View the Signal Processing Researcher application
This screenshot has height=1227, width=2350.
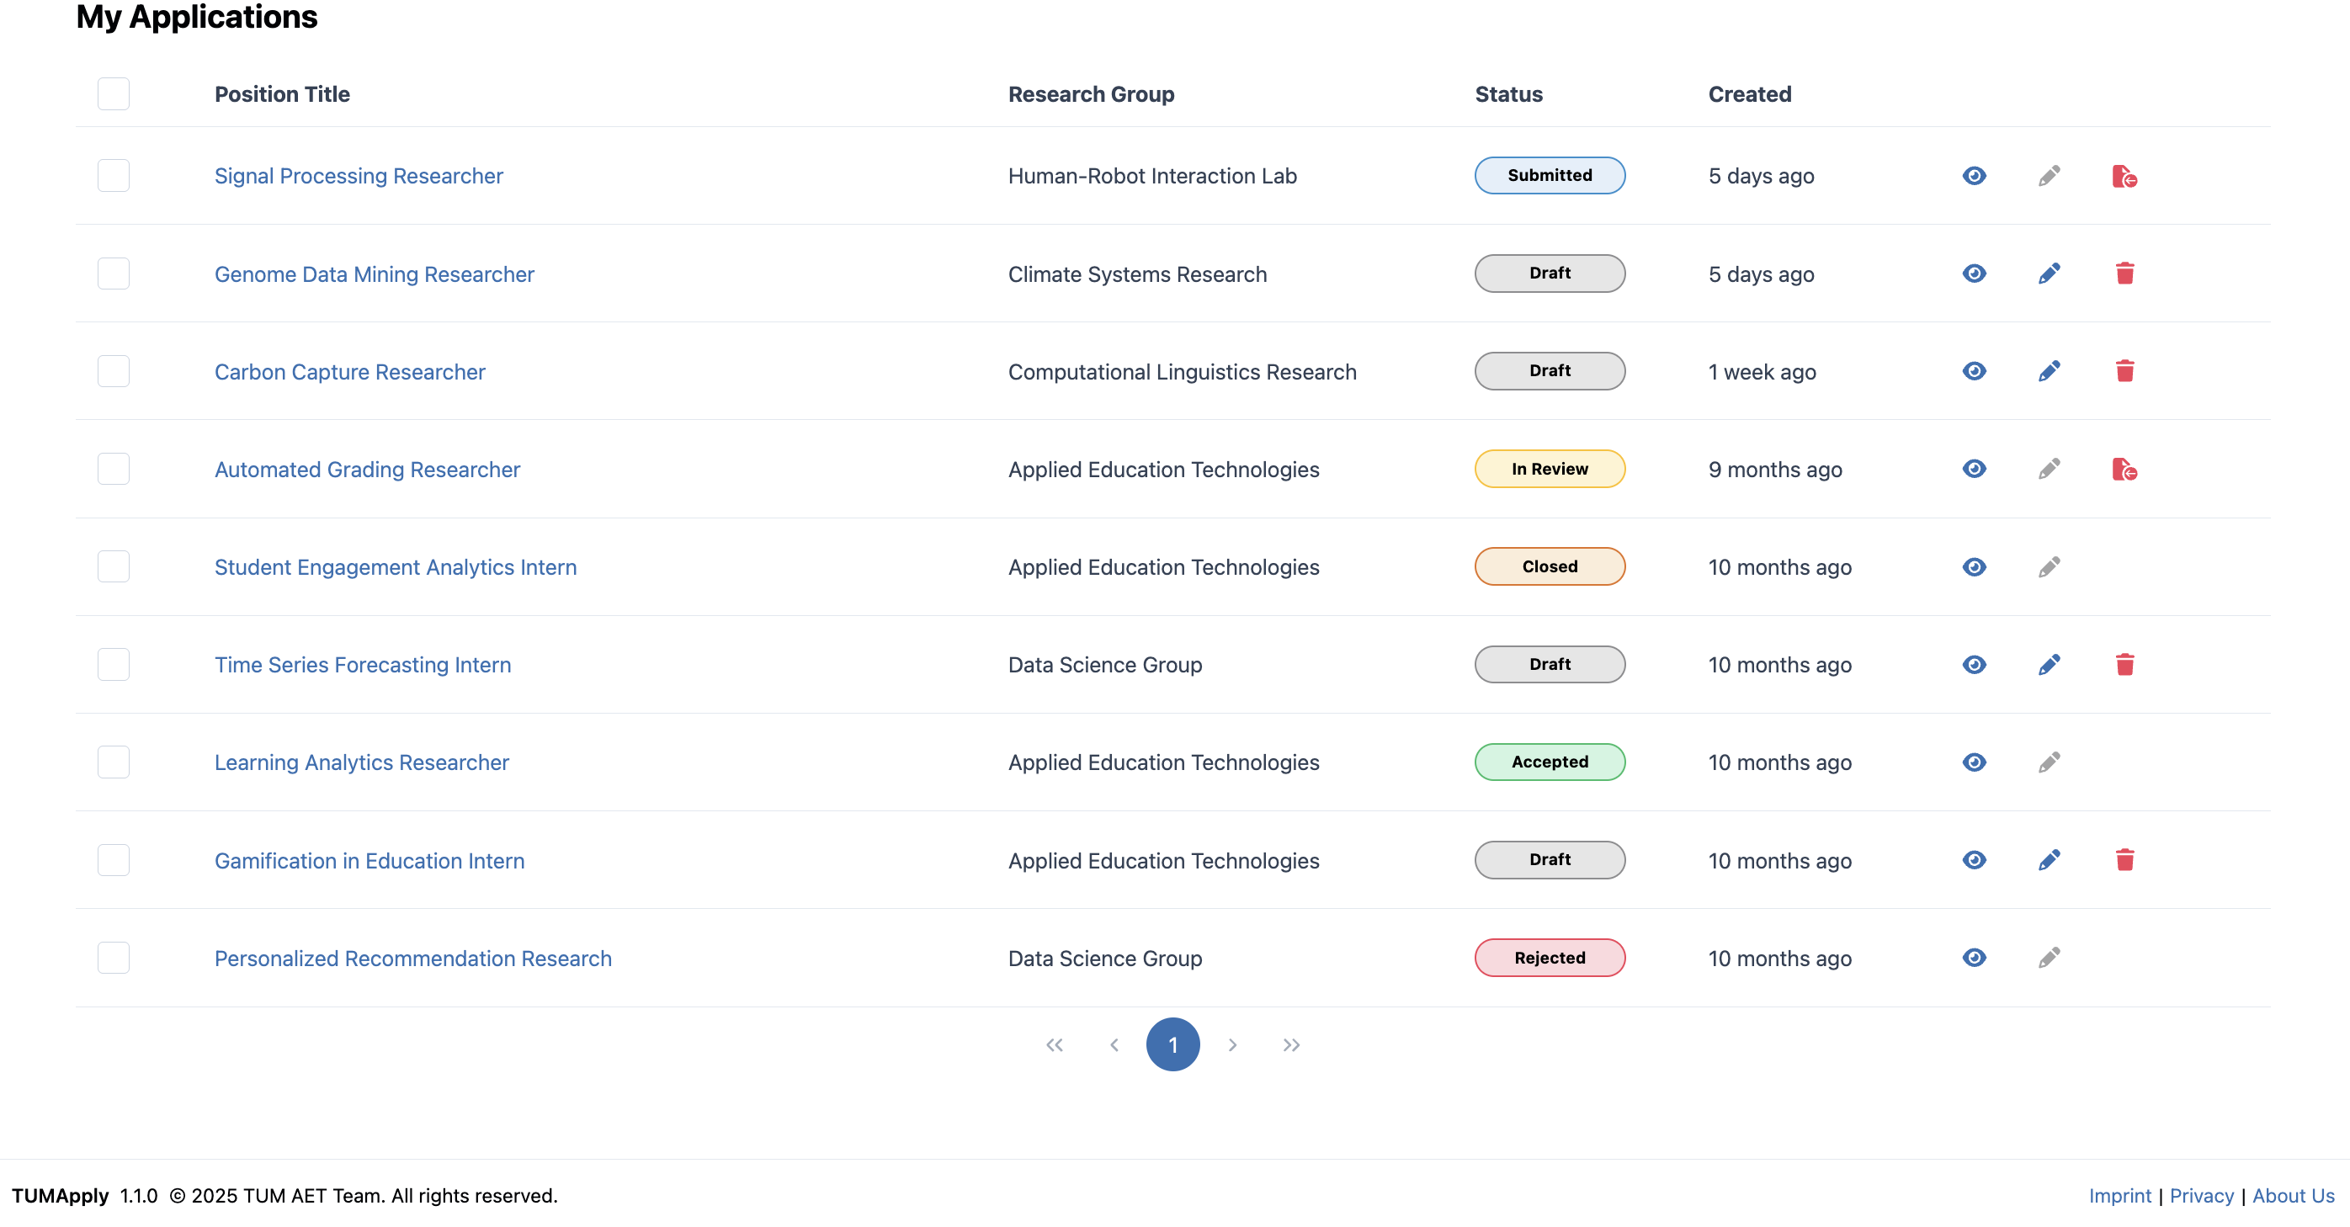(1974, 175)
